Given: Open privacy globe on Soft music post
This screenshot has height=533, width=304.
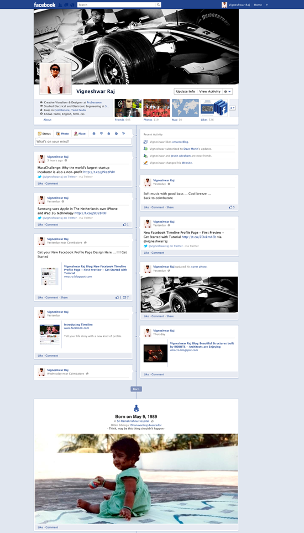Looking at the screenshot, I should tap(169, 184).
